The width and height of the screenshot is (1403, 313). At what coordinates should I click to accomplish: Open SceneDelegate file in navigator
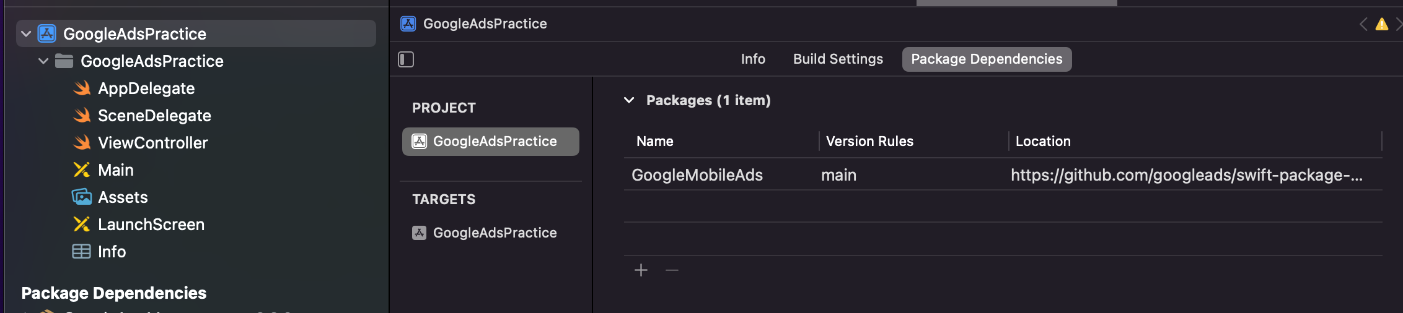coord(154,116)
